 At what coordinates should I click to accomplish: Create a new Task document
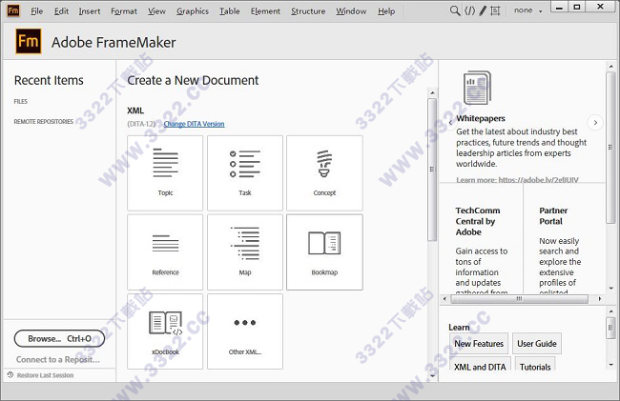pos(245,172)
